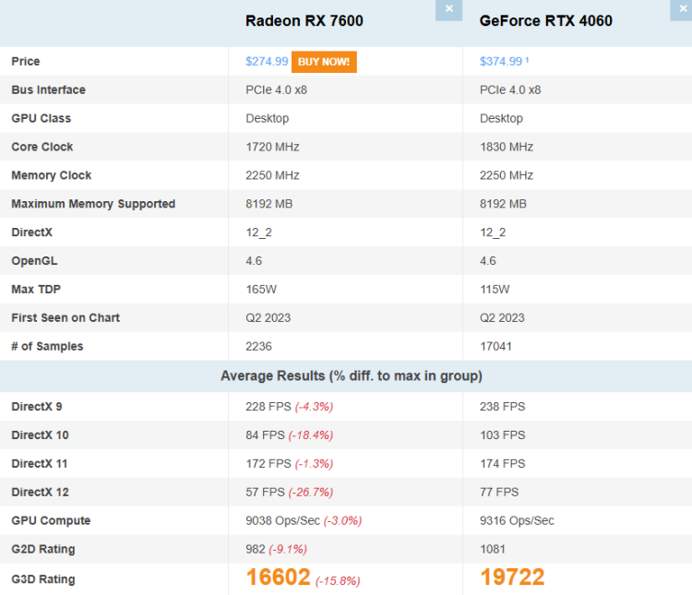The height and width of the screenshot is (595, 692).
Task: Open the $374.99 price link
Action: coord(501,62)
